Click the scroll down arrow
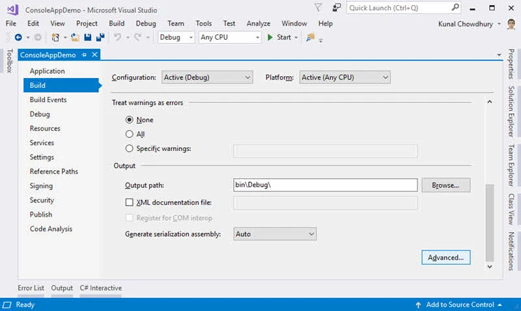Image resolution: width=521 pixels, height=311 pixels. tap(490, 267)
